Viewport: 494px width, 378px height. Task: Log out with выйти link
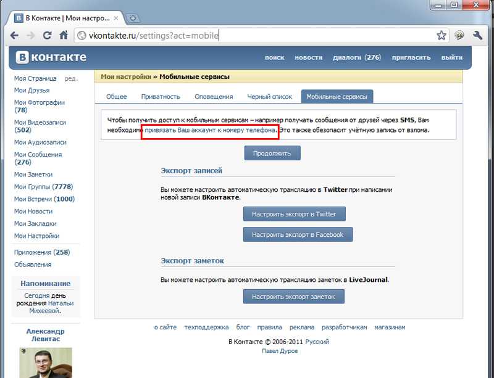[x=452, y=57]
